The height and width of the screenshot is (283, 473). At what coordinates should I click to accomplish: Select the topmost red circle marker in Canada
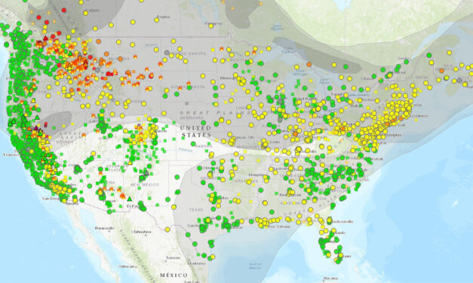click(64, 11)
